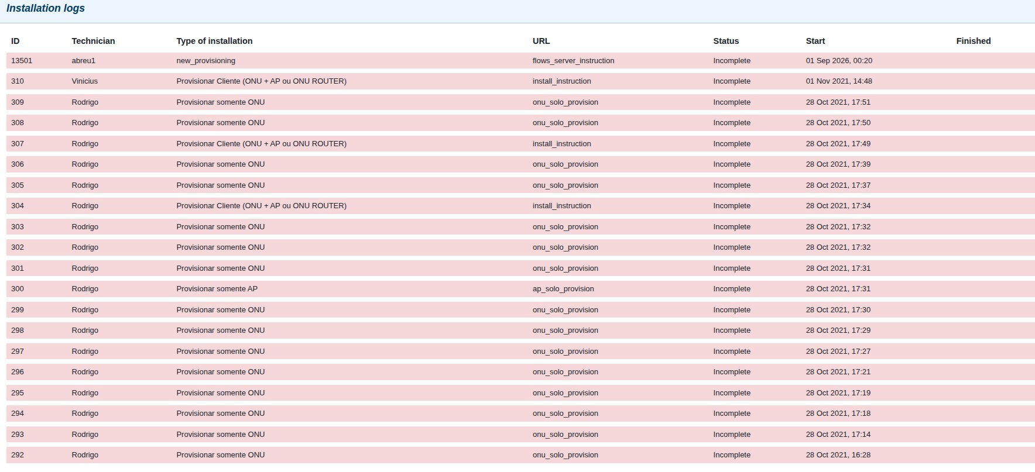The width and height of the screenshot is (1035, 472).
Task: Click start time 28 Oct 2021, 17:19
Action: pyautogui.click(x=838, y=393)
